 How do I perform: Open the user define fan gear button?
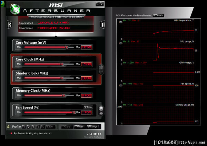101,111
